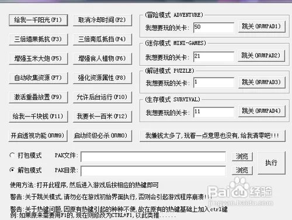Click the warning text about 跳关模式
Viewport: 292px width, 220px height.
pos(110,197)
